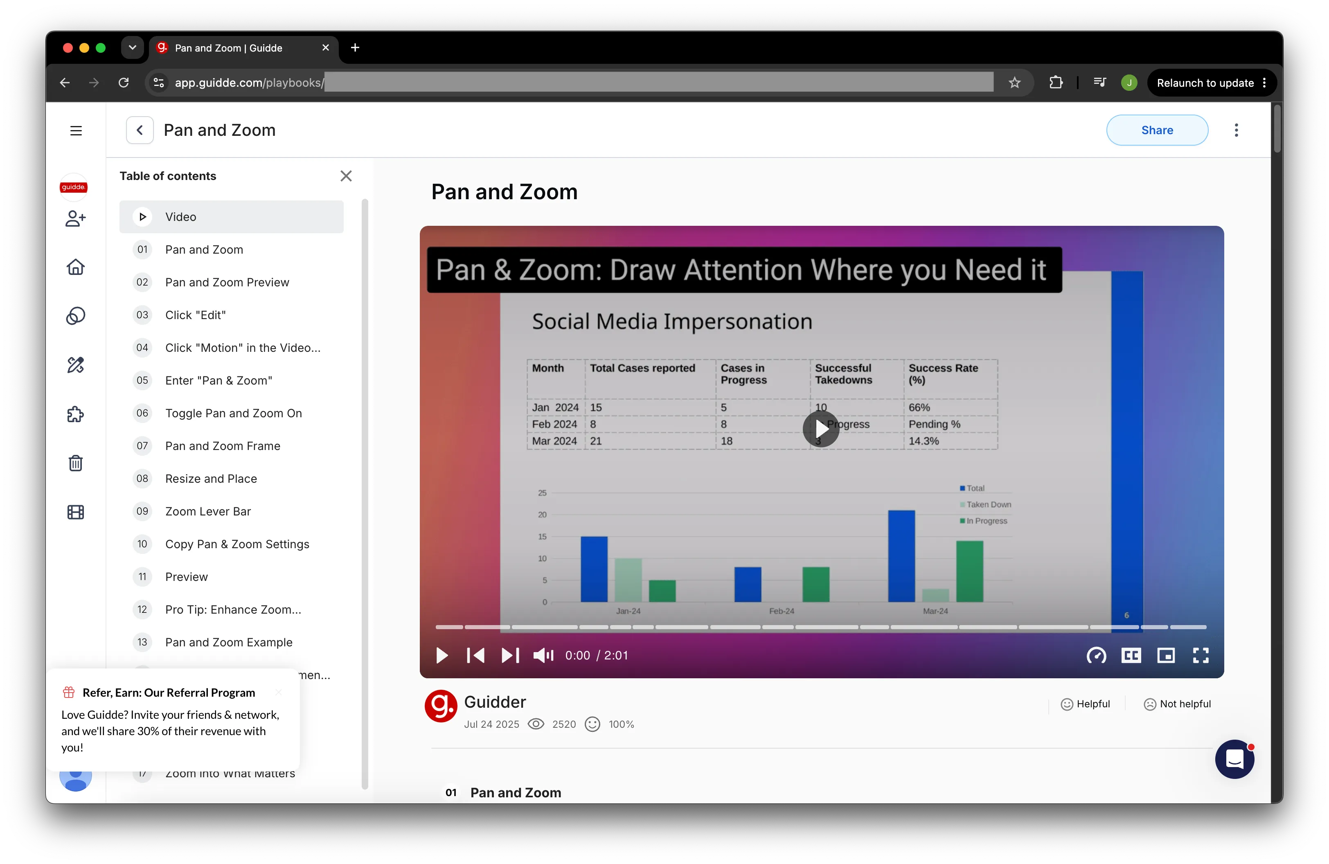The width and height of the screenshot is (1329, 864).
Task: Jump to step 12 Pro Tip: Enhance Zoom
Action: 231,610
